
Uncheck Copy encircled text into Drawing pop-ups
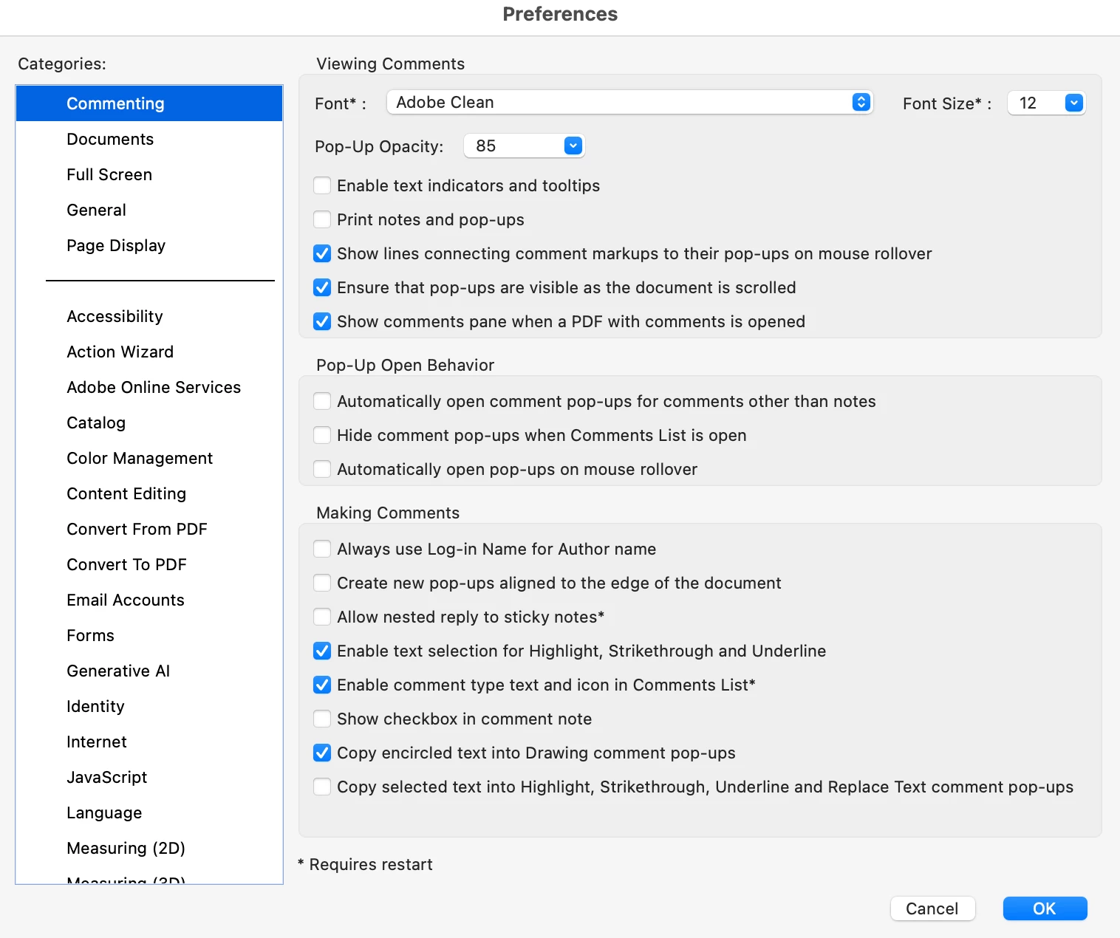click(322, 753)
